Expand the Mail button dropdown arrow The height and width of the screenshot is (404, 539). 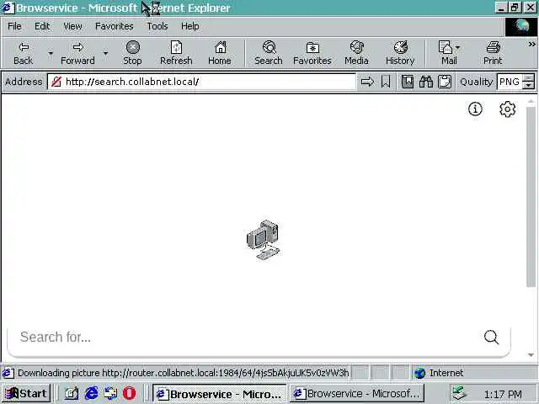click(x=457, y=47)
